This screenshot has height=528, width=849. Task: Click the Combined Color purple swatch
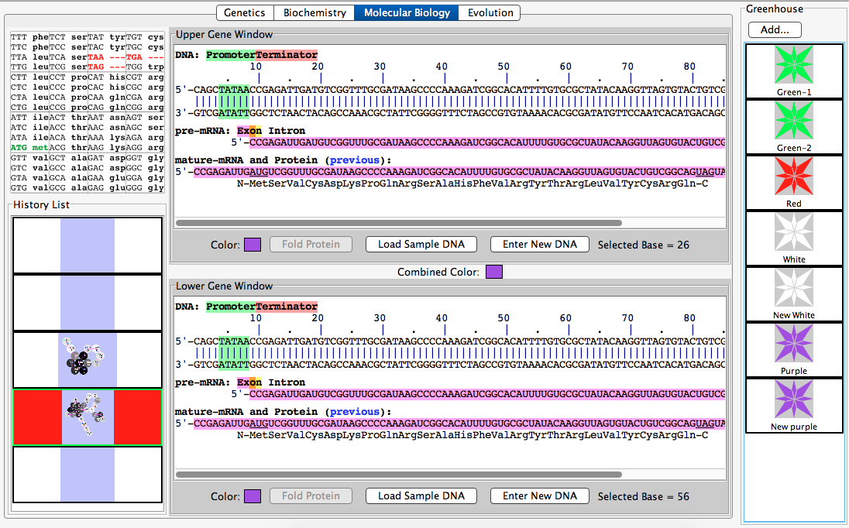pos(493,272)
